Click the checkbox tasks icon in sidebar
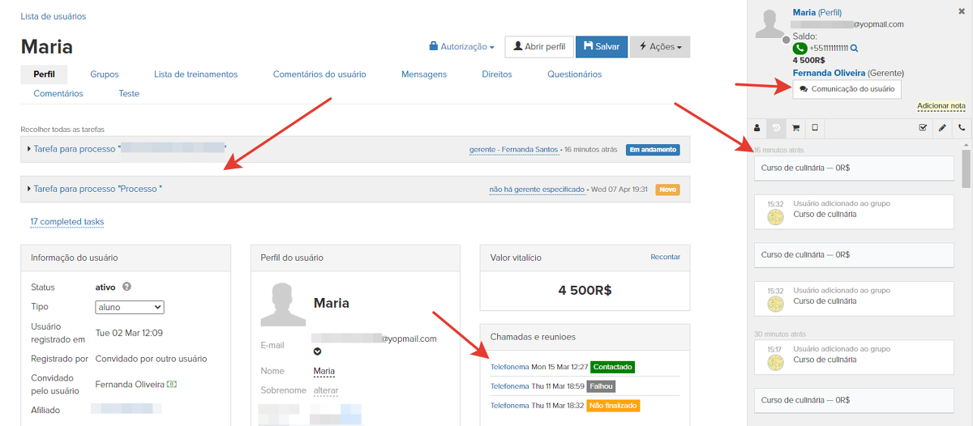The image size is (973, 426). pos(923,128)
